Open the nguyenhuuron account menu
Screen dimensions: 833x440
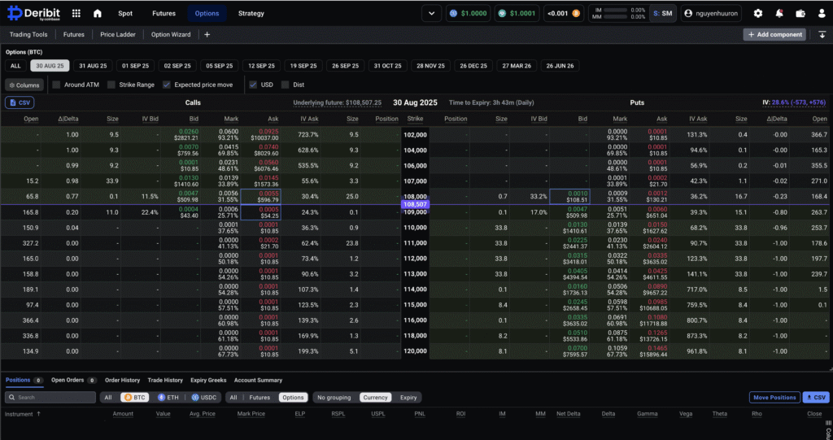[713, 14]
